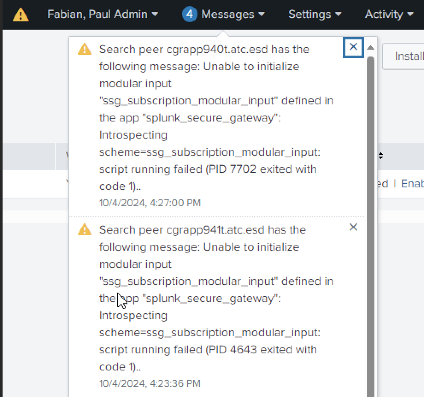The height and width of the screenshot is (397, 424).
Task: Dismiss the cgrapp940t search peer message
Action: pos(353,47)
